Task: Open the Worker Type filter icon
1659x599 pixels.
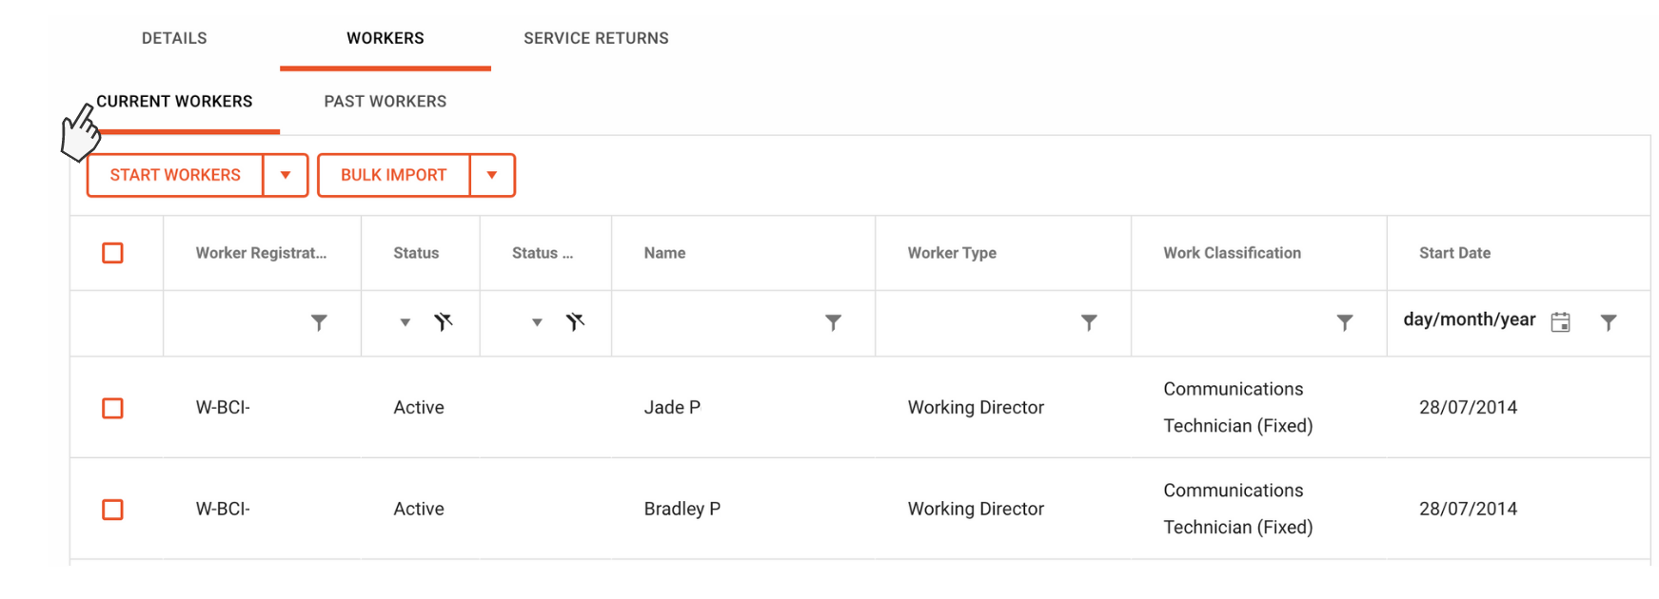Action: [x=1089, y=323]
